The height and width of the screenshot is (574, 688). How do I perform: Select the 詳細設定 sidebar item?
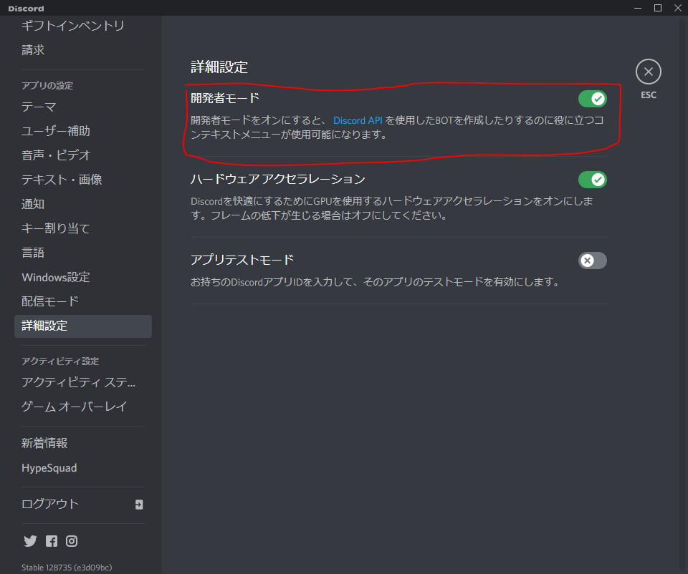coord(83,326)
